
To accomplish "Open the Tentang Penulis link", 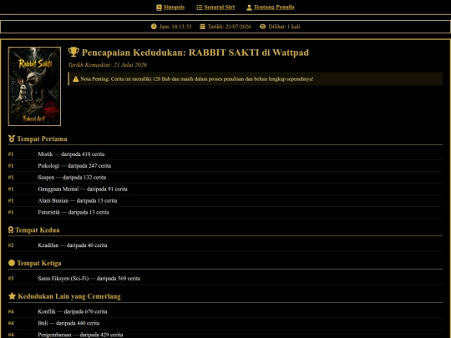I will point(274,8).
